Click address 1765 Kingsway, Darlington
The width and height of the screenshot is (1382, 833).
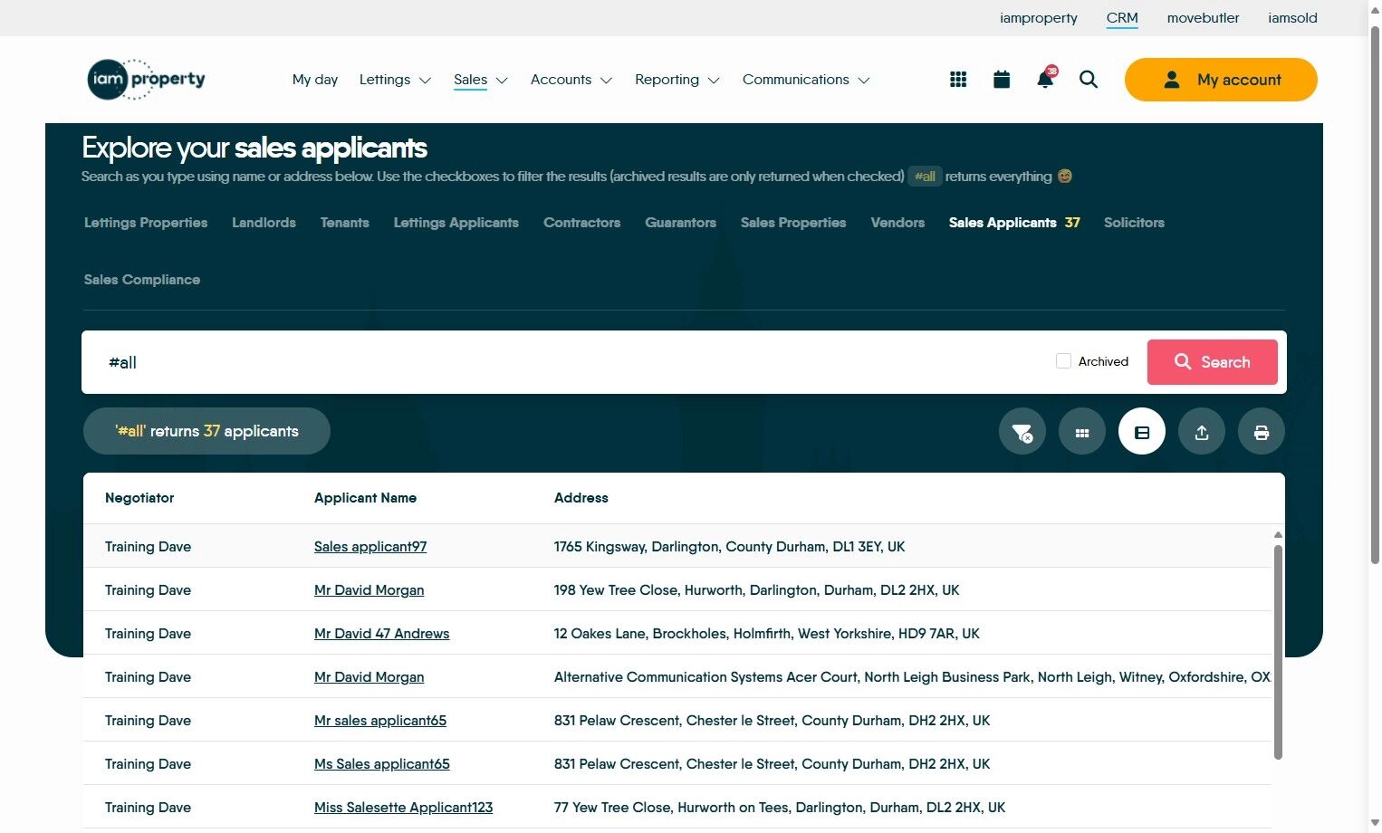point(729,547)
